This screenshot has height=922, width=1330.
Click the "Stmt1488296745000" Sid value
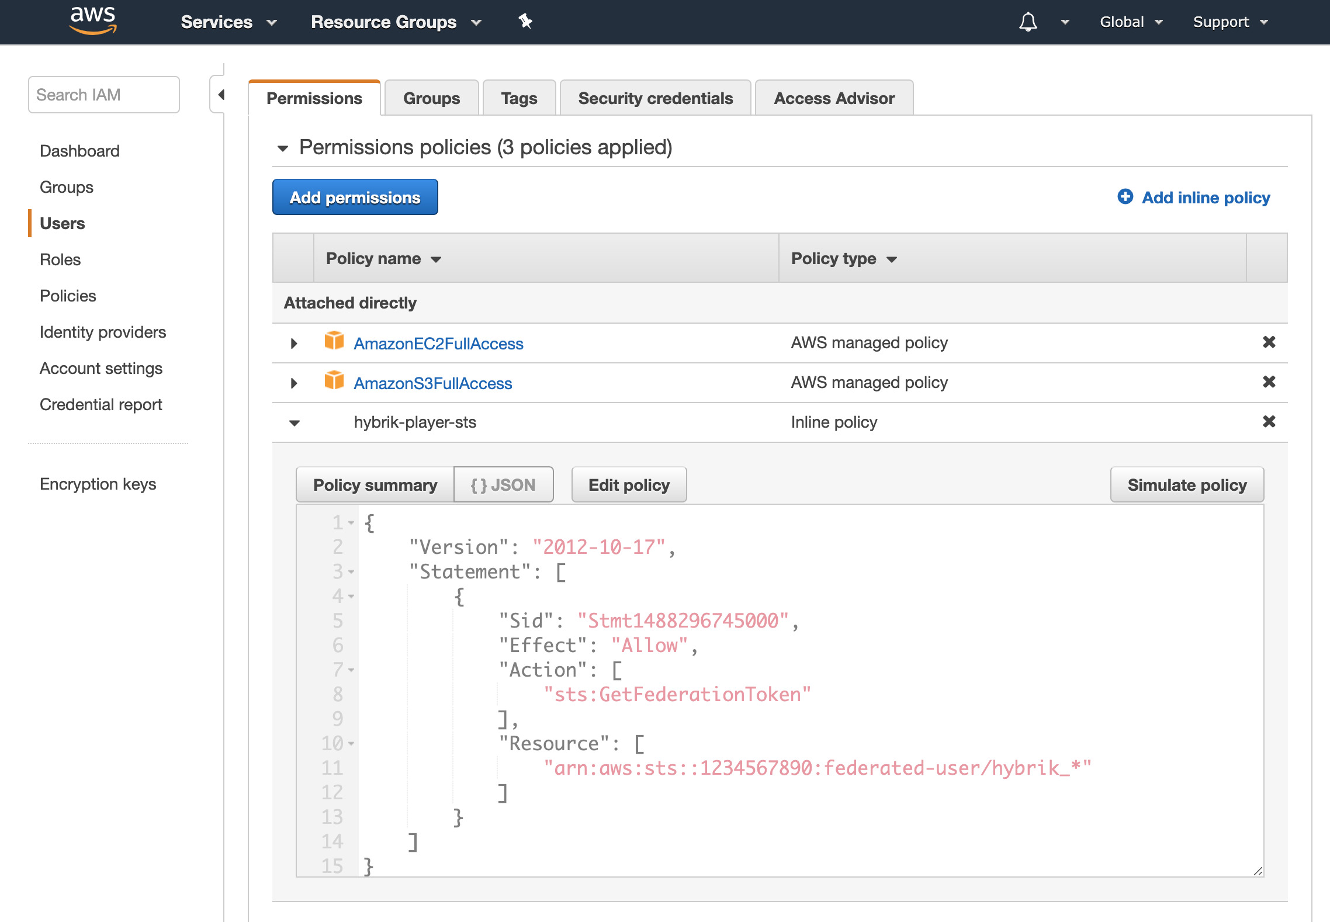[x=683, y=621]
